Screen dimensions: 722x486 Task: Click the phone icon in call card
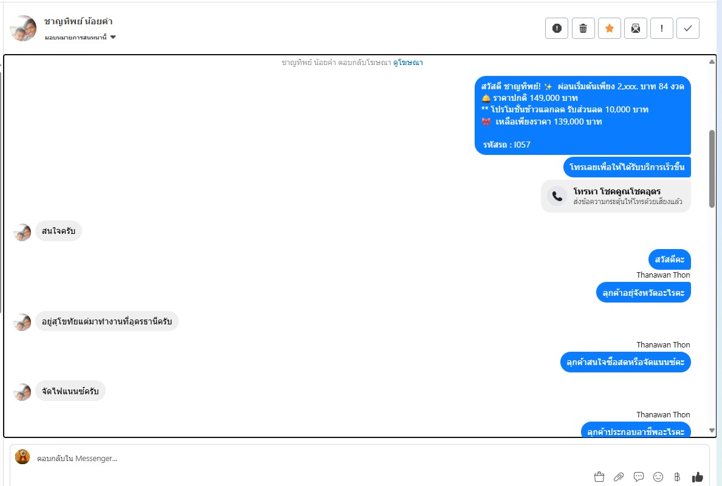point(557,196)
